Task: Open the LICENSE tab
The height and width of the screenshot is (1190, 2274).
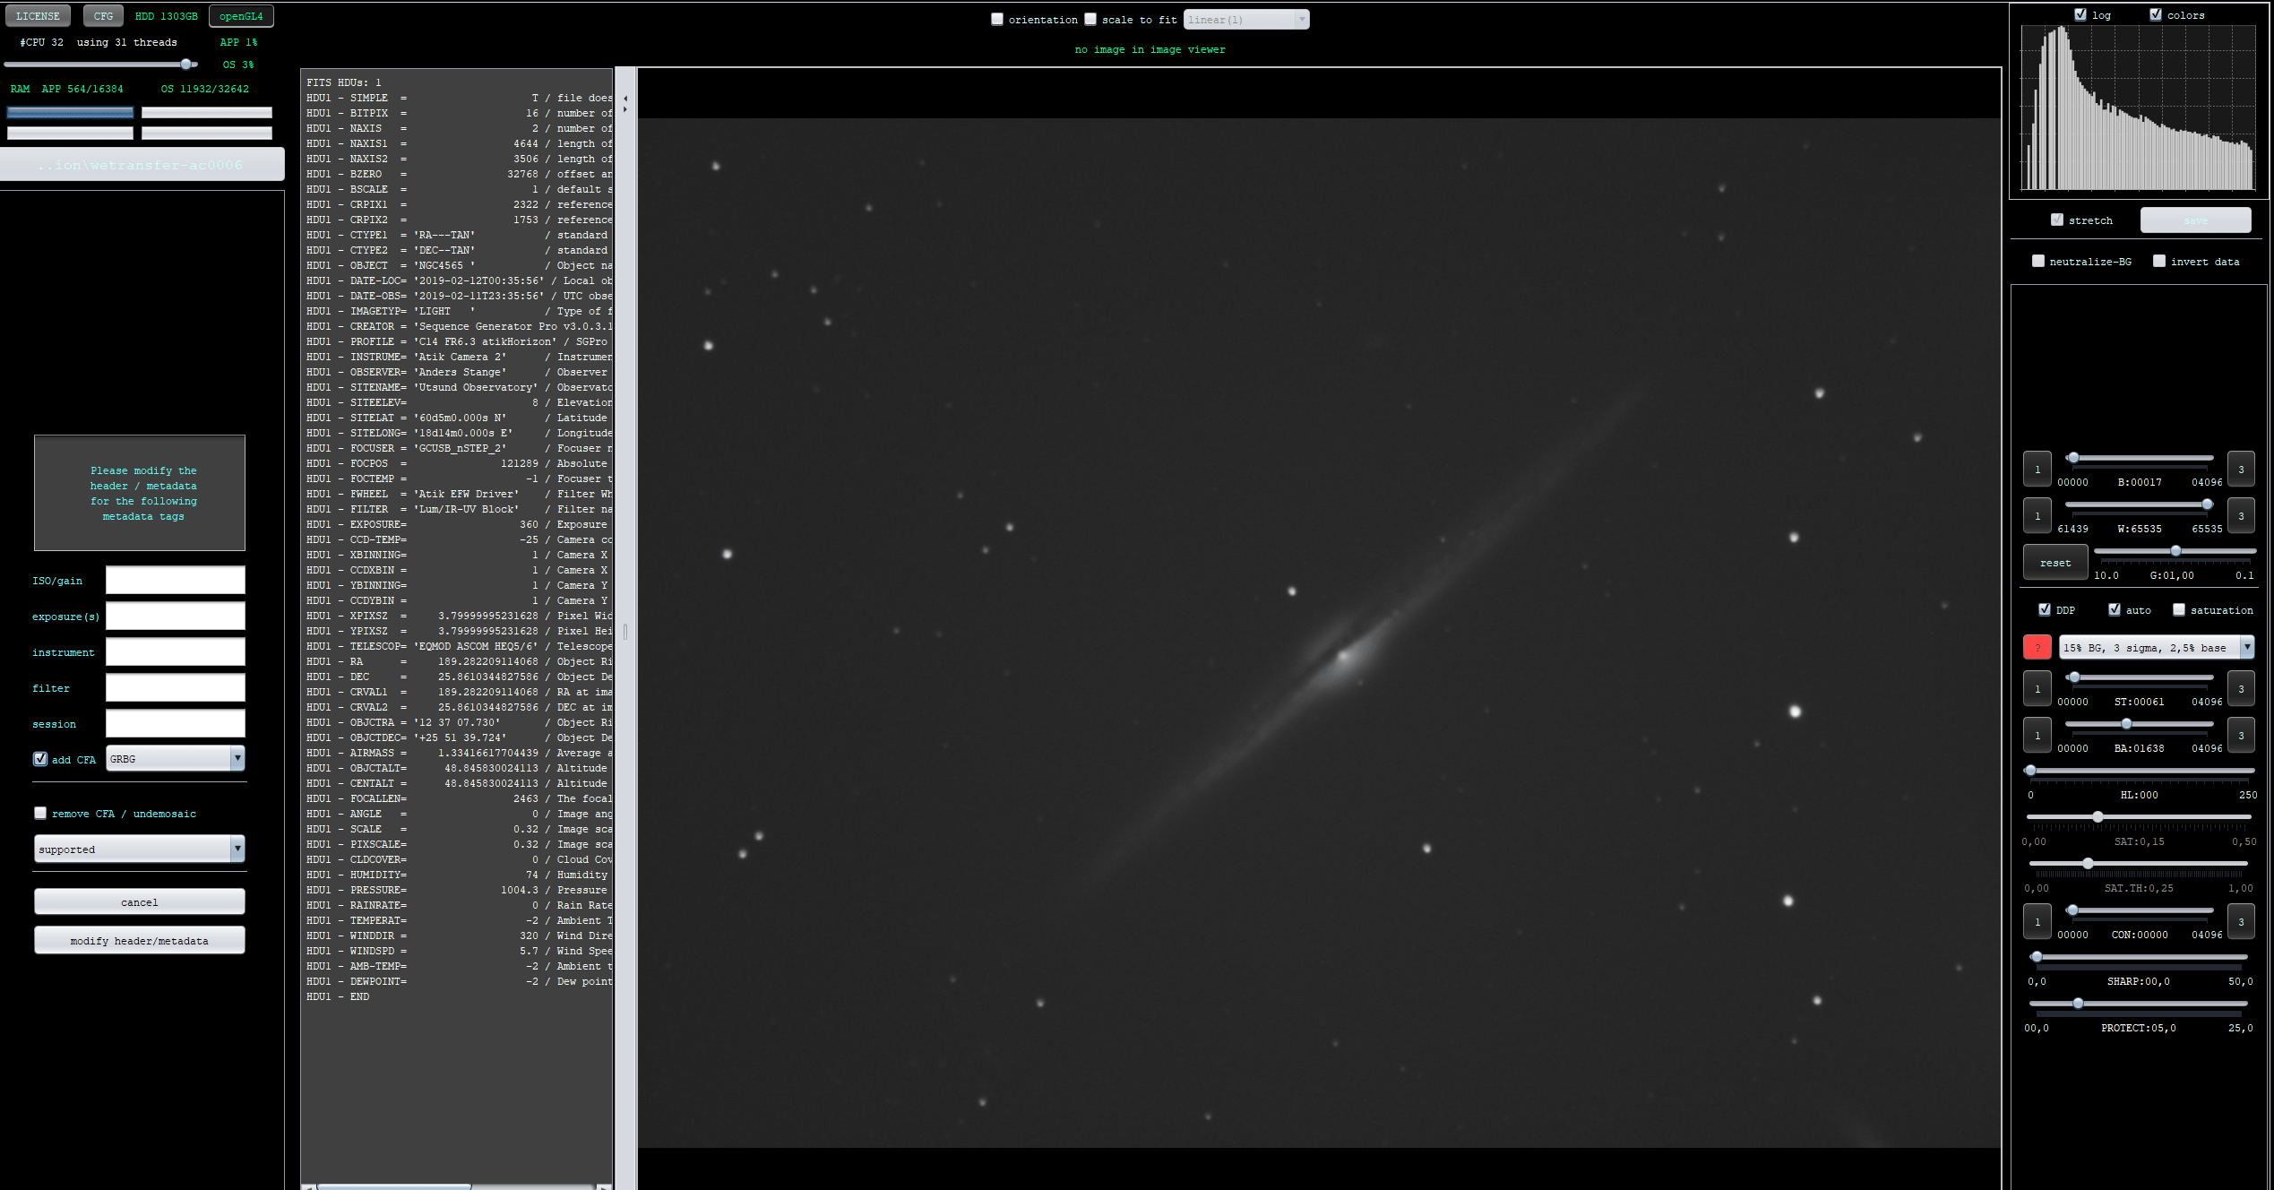Action: (38, 16)
